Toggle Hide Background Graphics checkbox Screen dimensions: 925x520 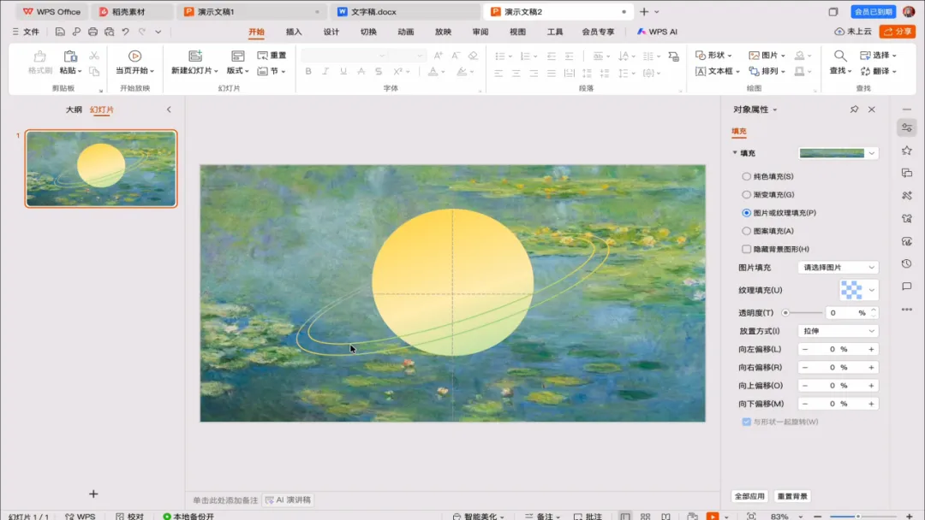pyautogui.click(x=746, y=249)
